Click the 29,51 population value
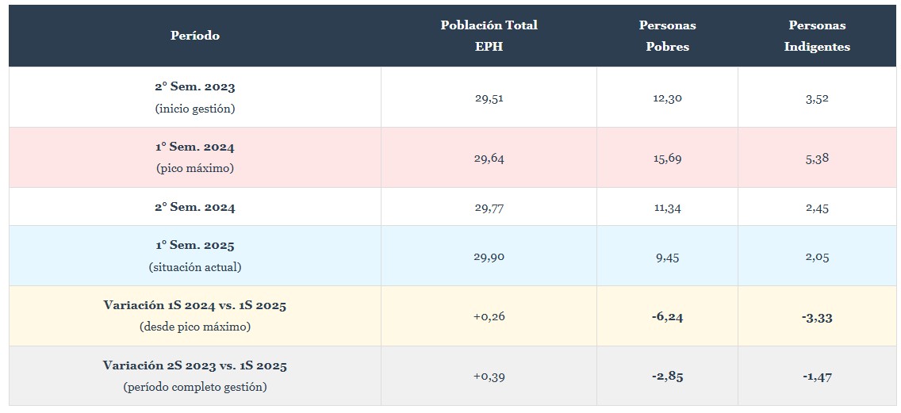Screen dimensions: 901x413 point(489,98)
